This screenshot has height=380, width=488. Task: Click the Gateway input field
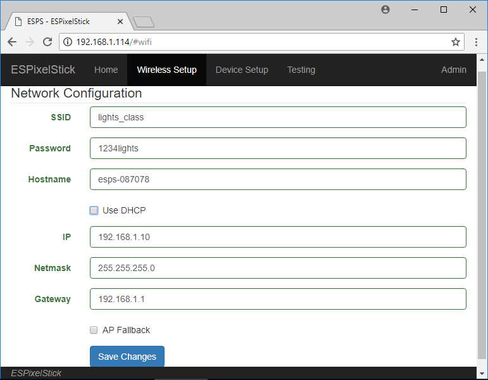tap(278, 299)
